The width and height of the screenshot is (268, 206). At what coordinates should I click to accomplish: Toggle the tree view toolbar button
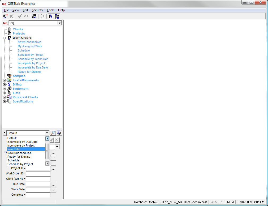50,16
